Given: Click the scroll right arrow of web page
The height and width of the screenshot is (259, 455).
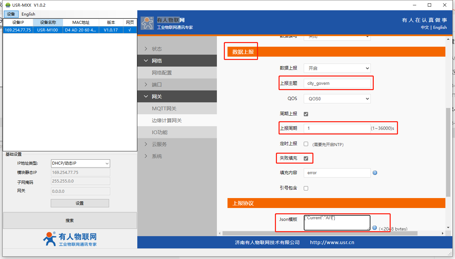Looking at the screenshot, I should [x=442, y=233].
